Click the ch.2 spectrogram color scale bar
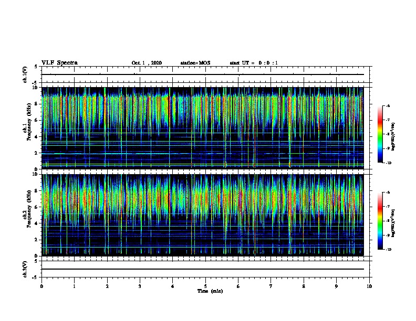The width and height of the screenshot is (416, 321). pos(380,221)
